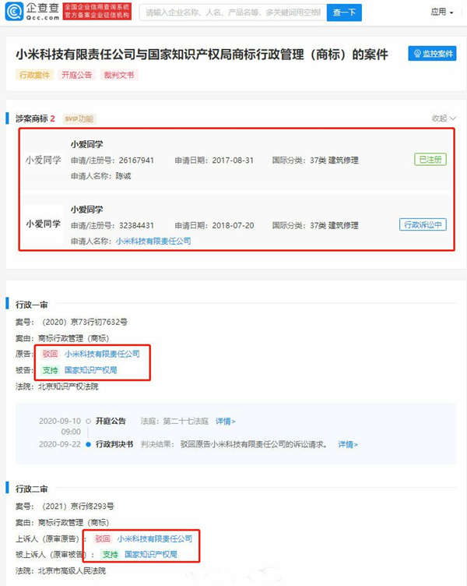Click the second 小爱同学 trademark thumbnail
467x586 pixels.
tap(44, 224)
